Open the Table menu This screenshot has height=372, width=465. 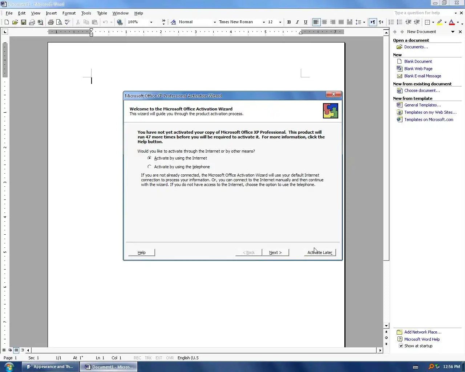pos(102,13)
